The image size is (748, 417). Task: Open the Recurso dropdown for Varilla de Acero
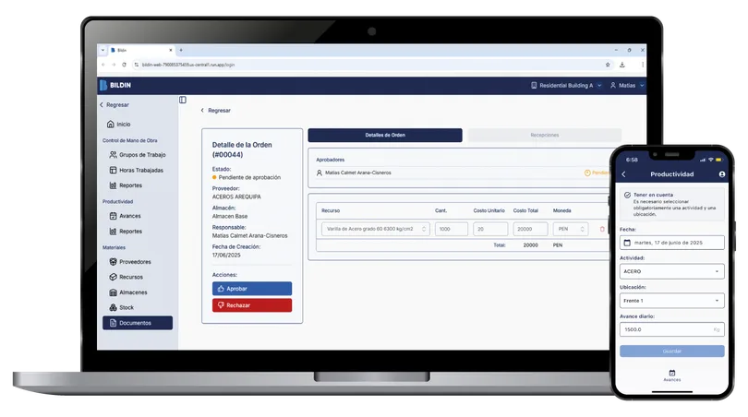pos(376,229)
